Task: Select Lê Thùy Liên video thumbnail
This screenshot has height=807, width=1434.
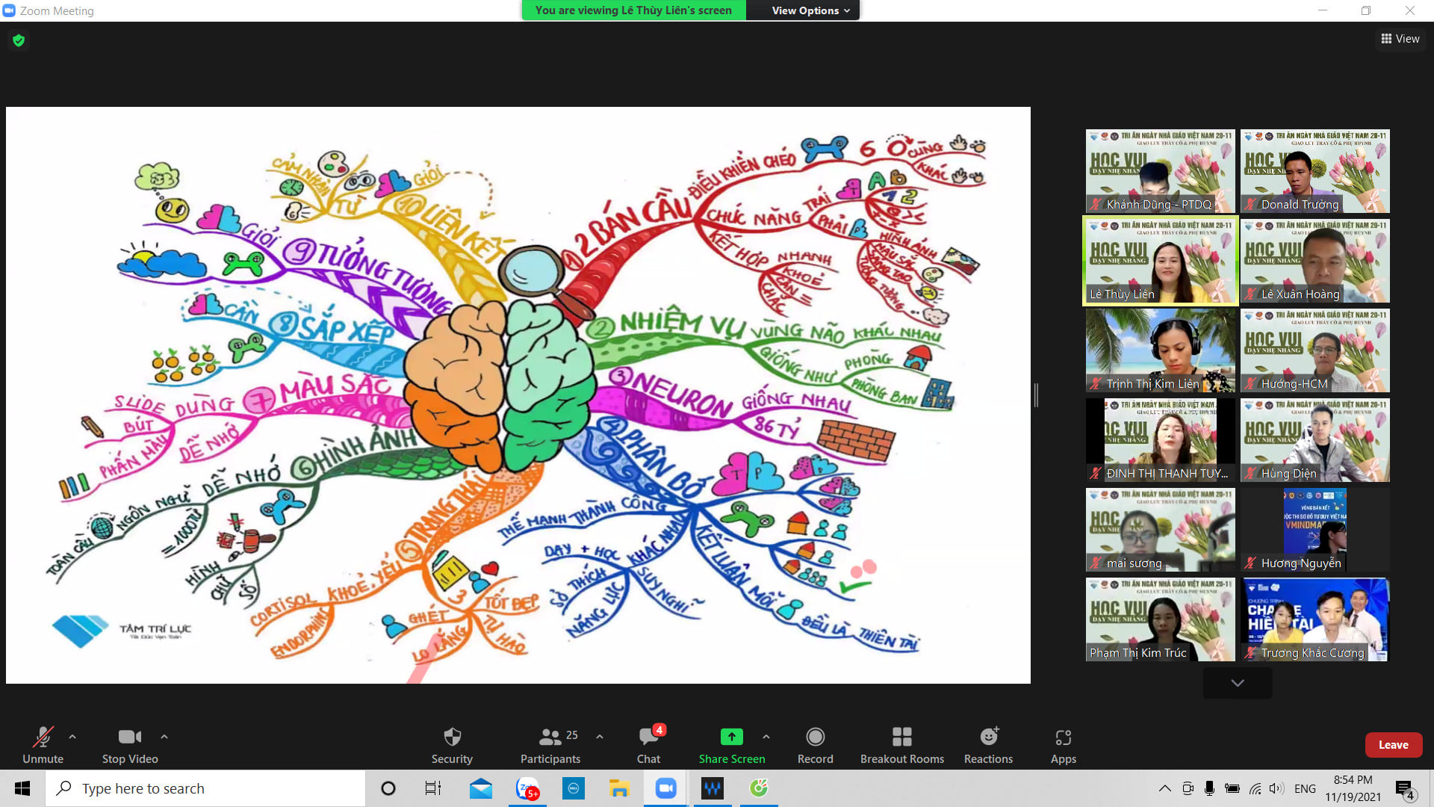Action: pos(1160,261)
